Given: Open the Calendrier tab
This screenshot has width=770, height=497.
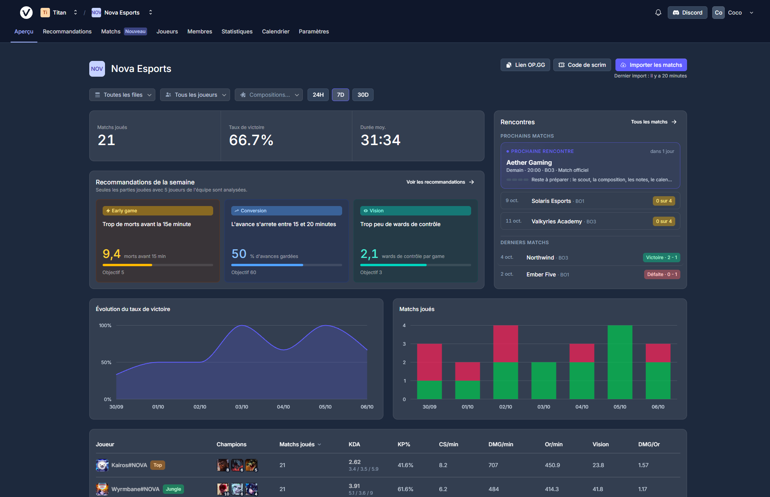Looking at the screenshot, I should coord(276,31).
